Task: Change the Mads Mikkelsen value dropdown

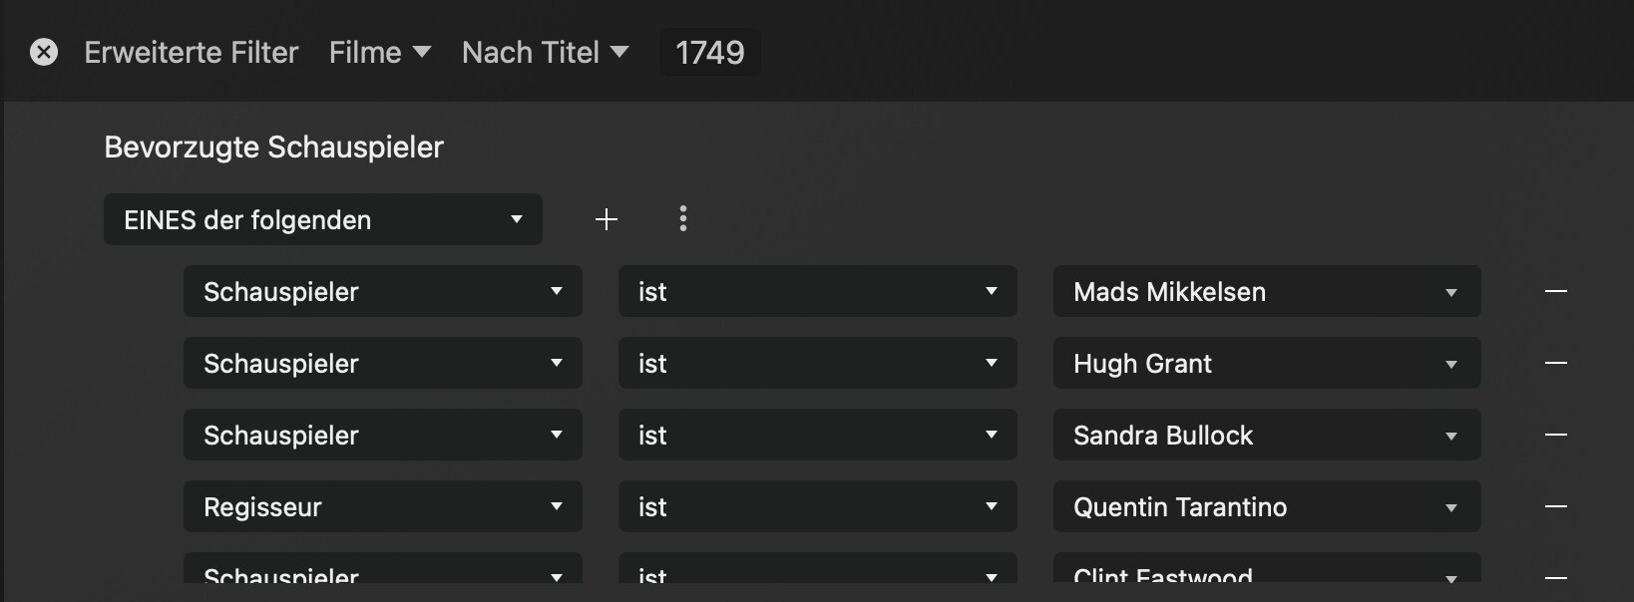Action: coord(1266,291)
